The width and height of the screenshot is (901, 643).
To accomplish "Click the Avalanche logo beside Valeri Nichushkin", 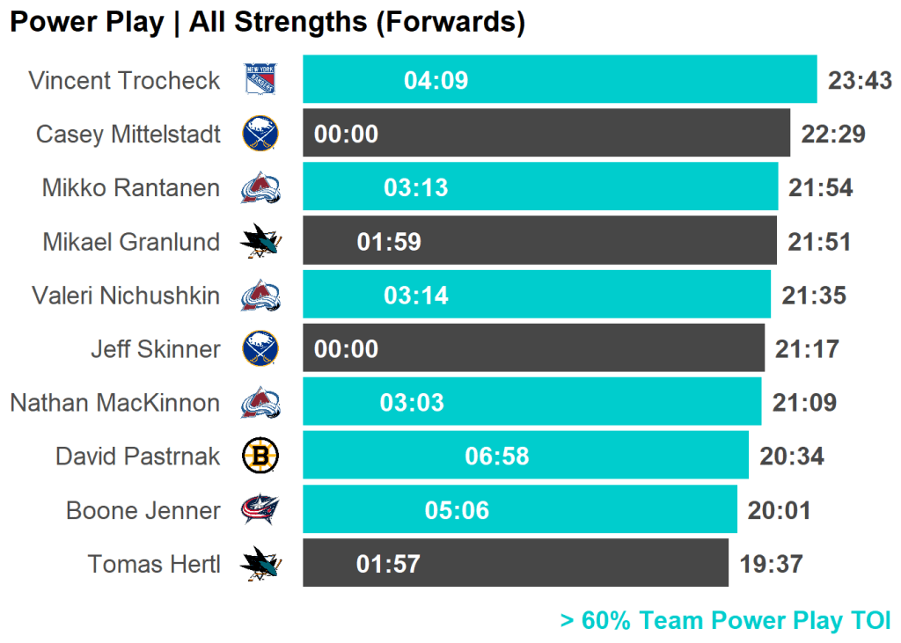I will tap(260, 295).
